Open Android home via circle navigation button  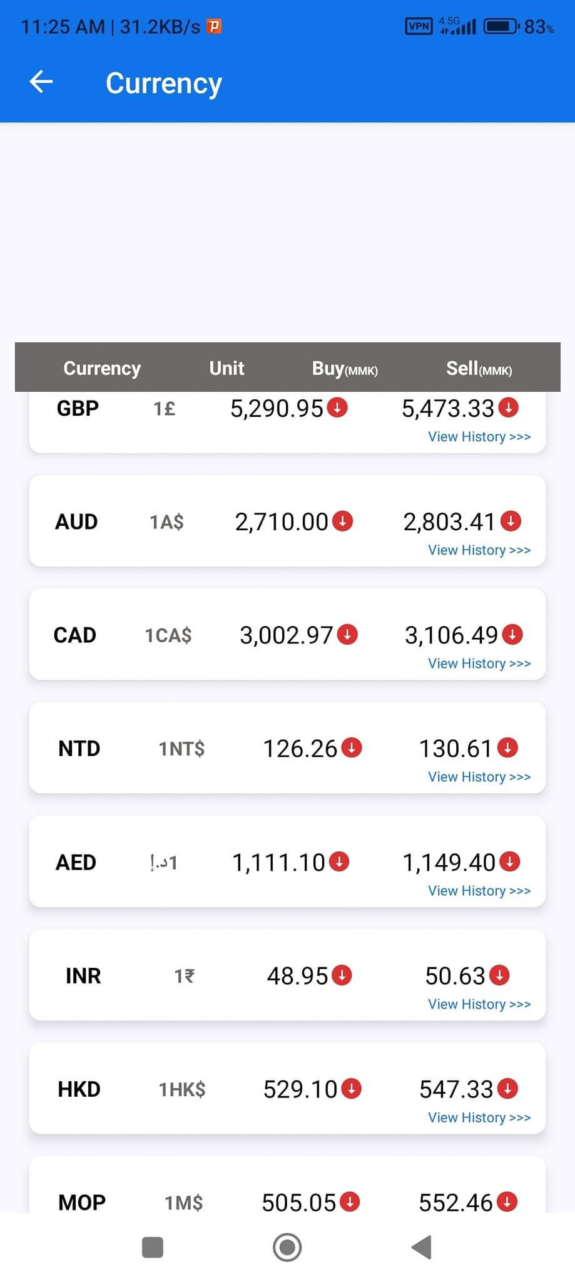coord(287,1247)
